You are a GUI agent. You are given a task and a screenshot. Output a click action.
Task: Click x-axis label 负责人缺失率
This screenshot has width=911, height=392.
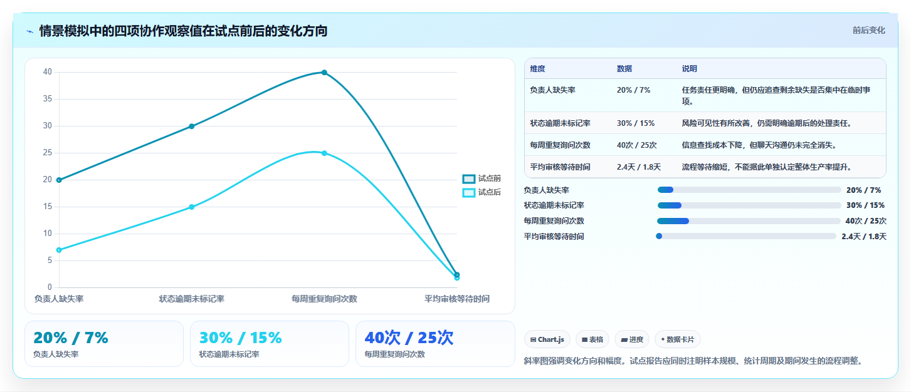59,299
